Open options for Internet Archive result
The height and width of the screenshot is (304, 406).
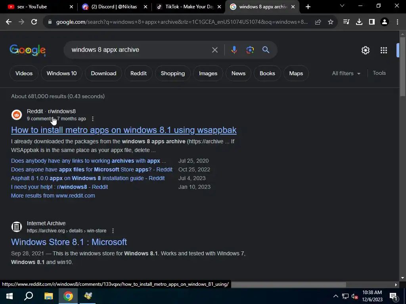pos(113,231)
